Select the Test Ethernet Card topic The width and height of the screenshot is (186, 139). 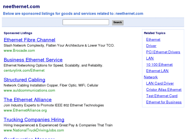[162, 96]
